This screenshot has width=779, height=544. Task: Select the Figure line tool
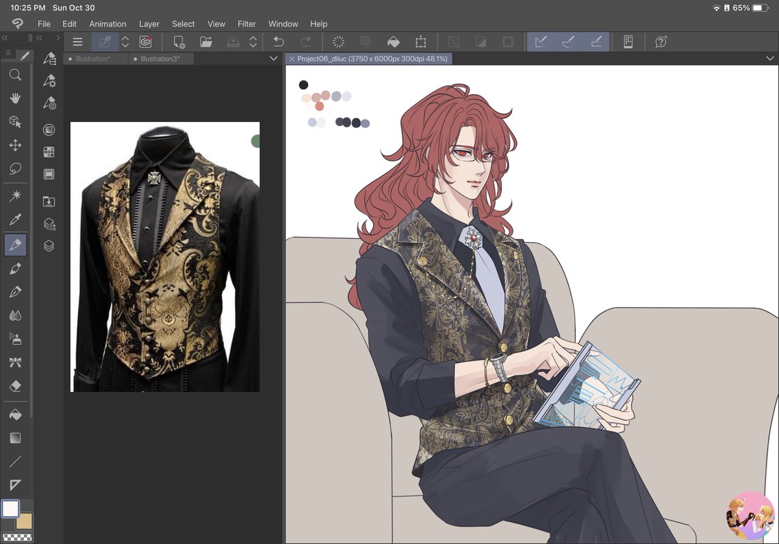tap(15, 462)
